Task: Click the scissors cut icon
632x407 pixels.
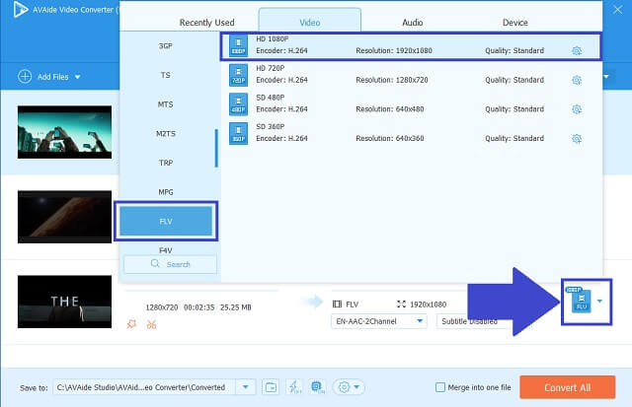Action: [151, 324]
